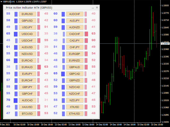Close the Price Action Indicator panel
The image size is (170, 127).
pos(97,8)
